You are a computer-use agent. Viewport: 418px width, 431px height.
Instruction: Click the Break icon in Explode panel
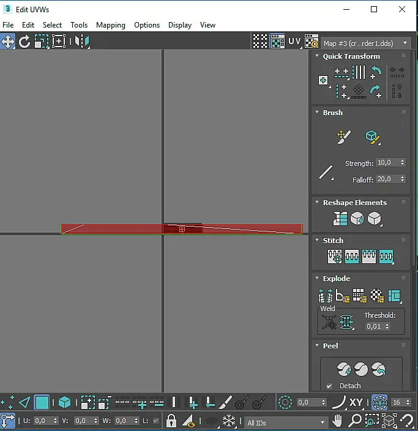pyautogui.click(x=326, y=296)
